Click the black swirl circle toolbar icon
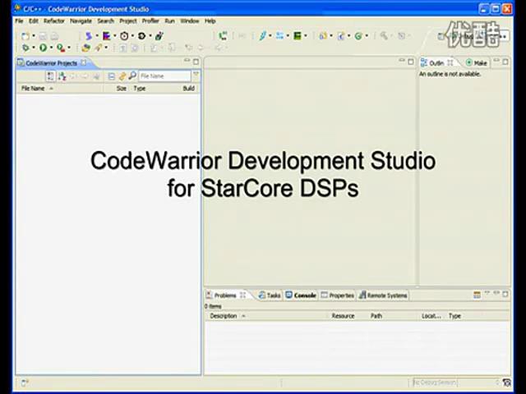 (141, 36)
